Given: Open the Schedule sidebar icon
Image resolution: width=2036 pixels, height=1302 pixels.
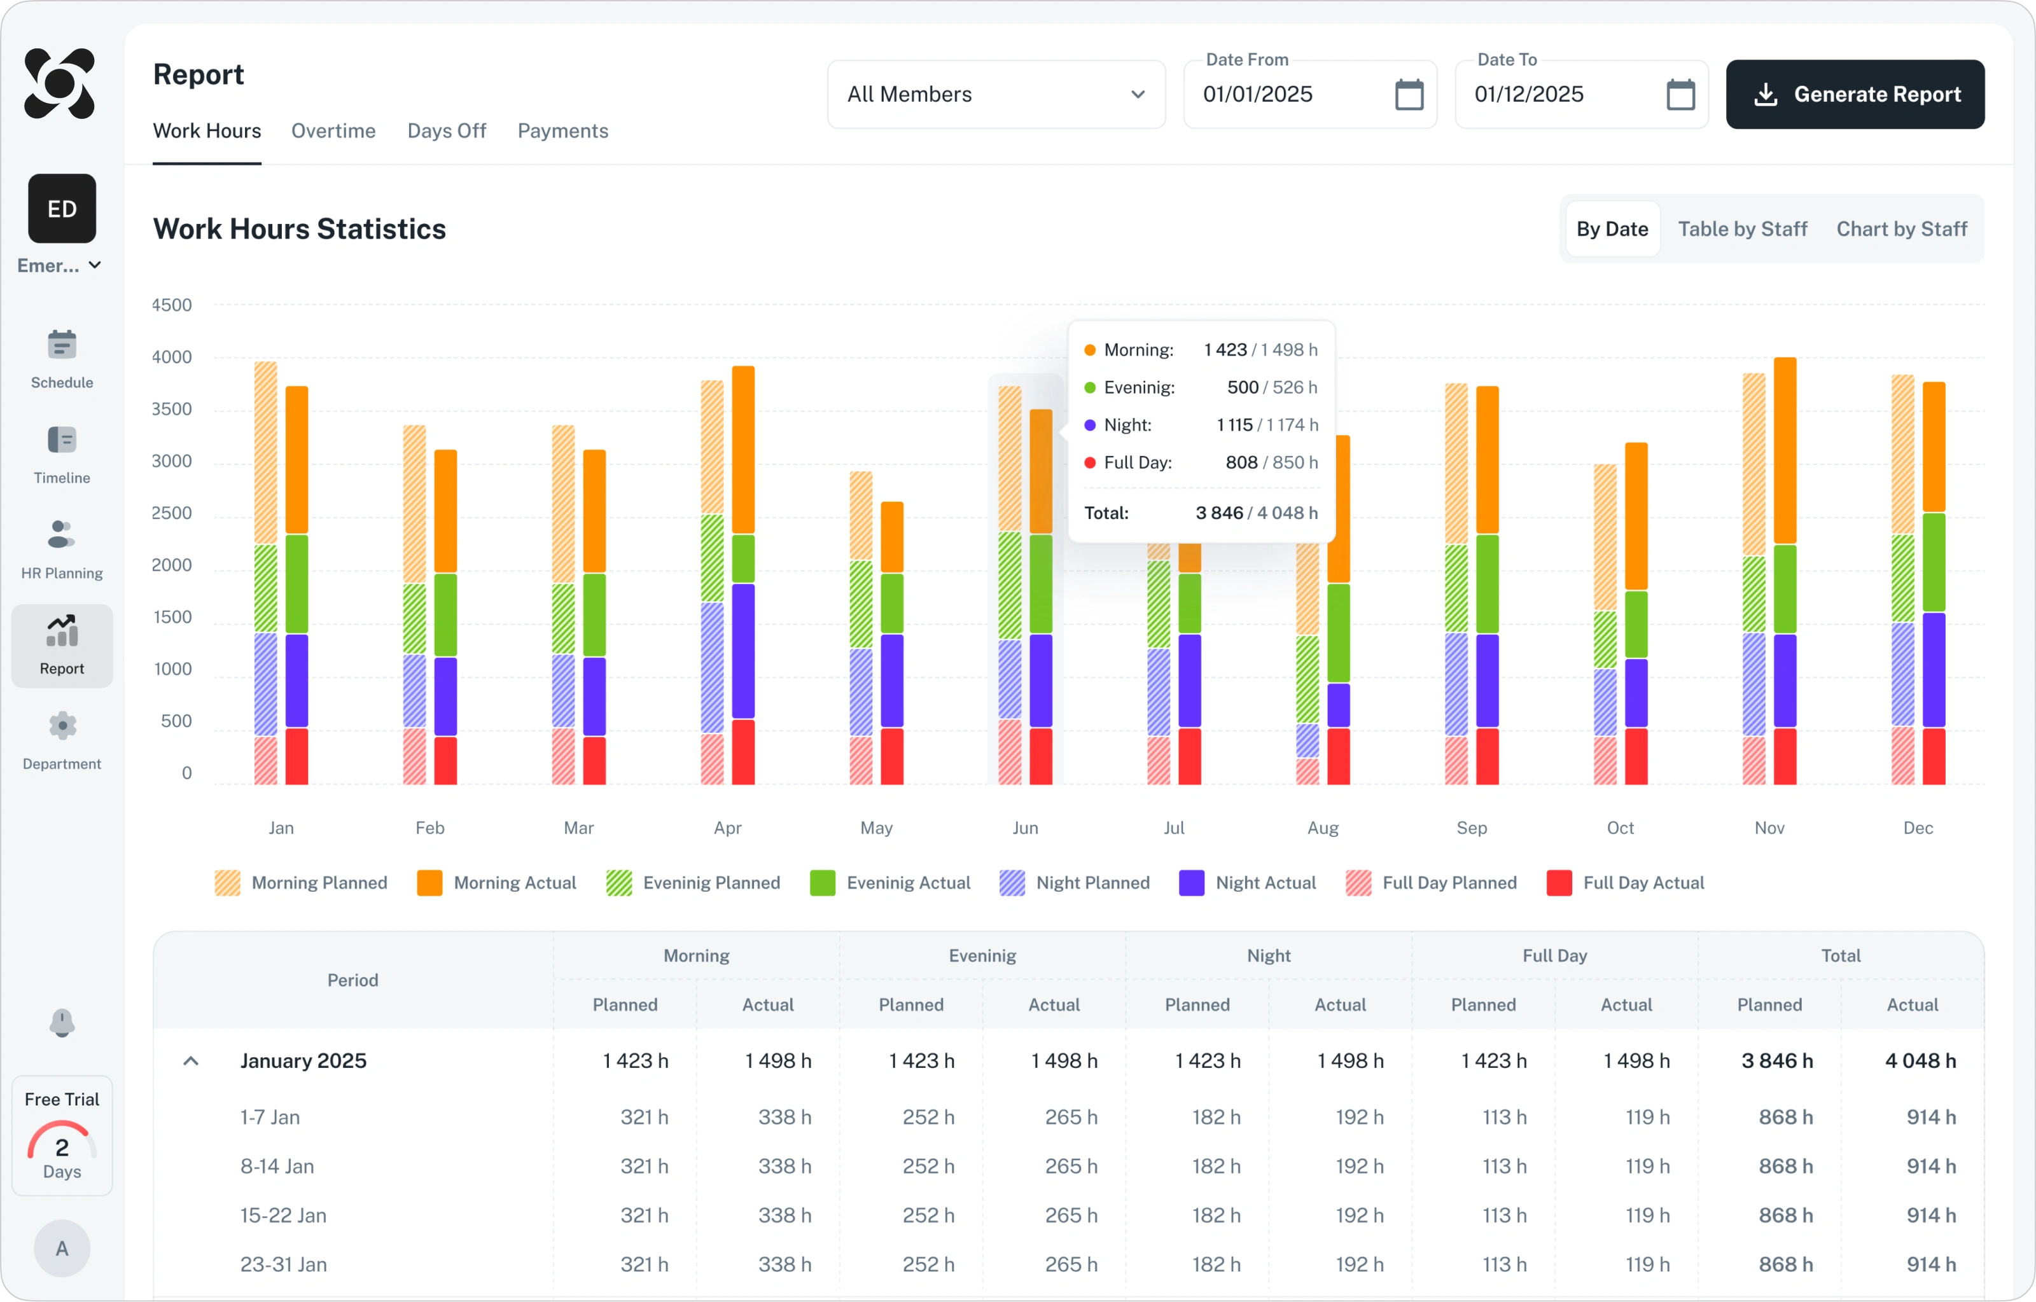Looking at the screenshot, I should click(x=62, y=345).
